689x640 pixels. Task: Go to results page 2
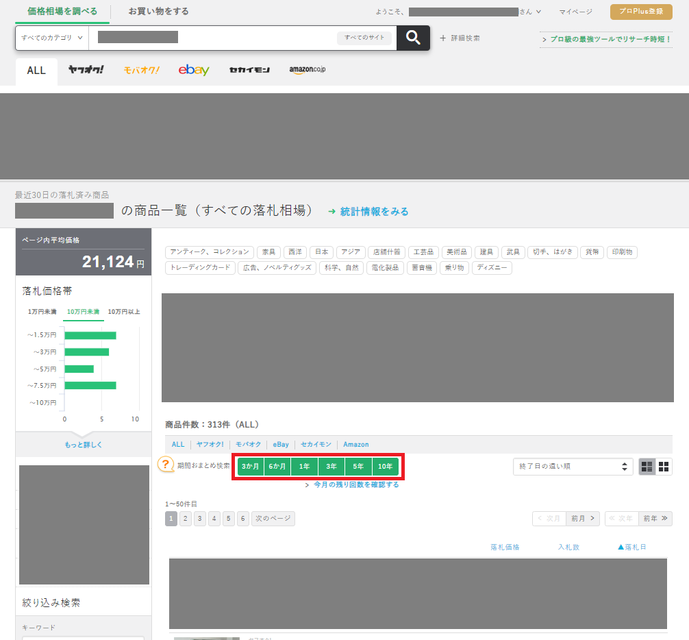[185, 519]
